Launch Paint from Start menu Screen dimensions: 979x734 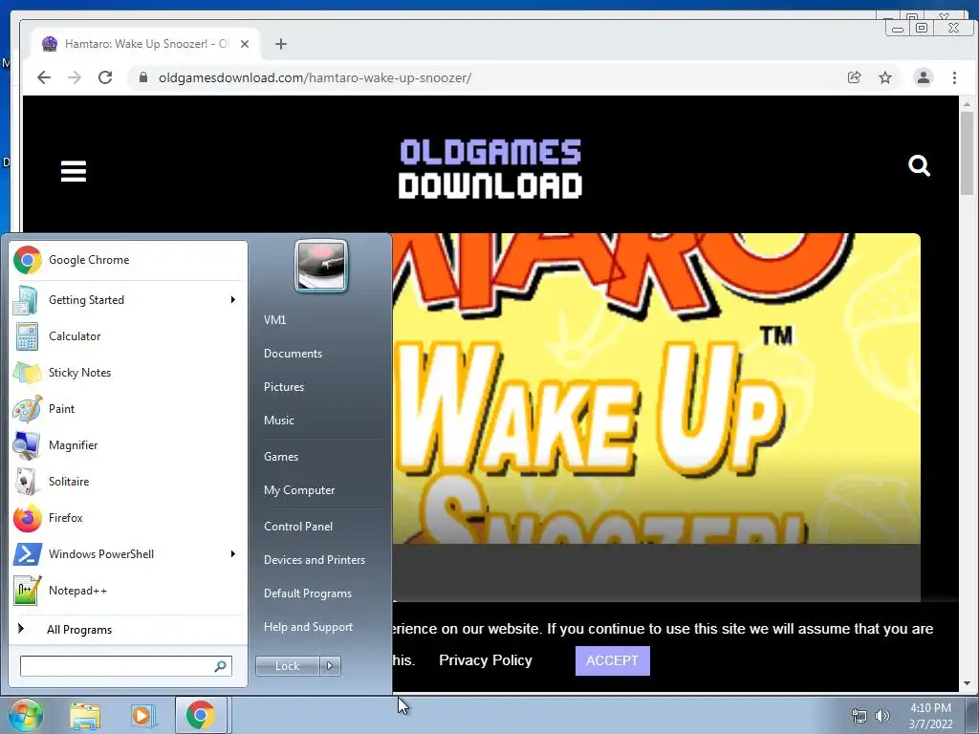coord(128,409)
